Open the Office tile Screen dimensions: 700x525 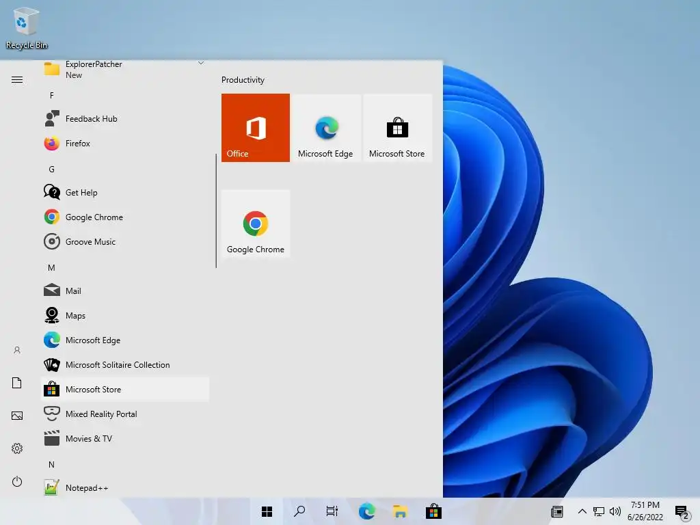click(256, 128)
